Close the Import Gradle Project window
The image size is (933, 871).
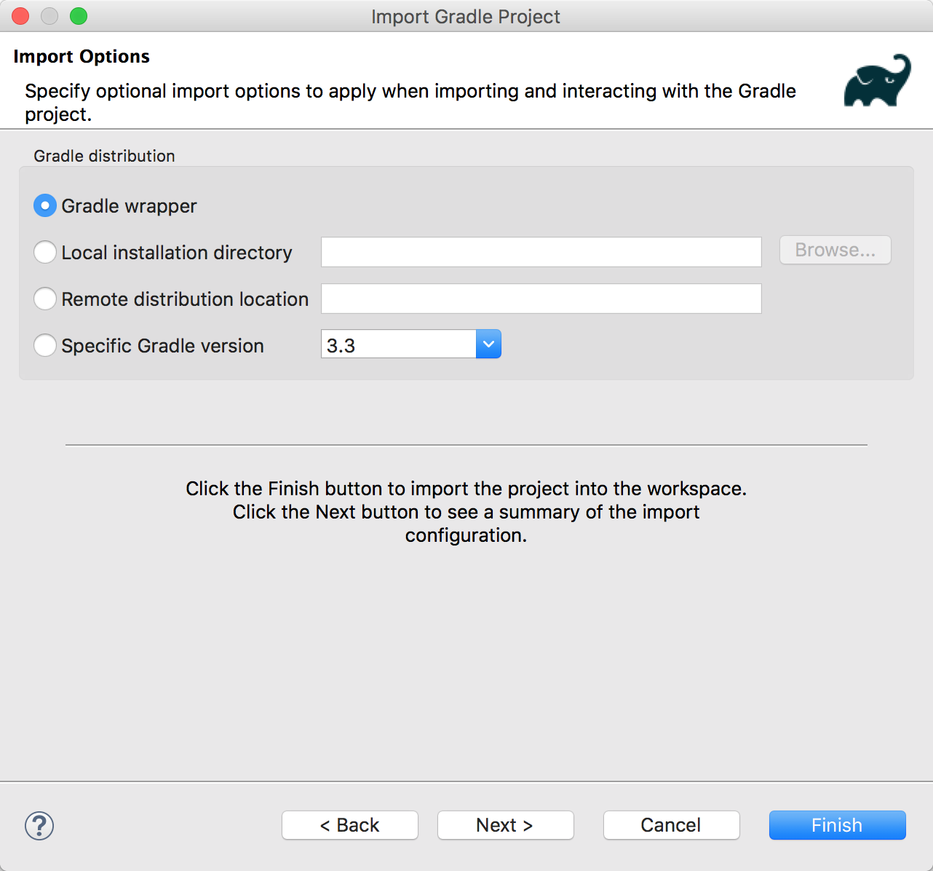pos(20,16)
